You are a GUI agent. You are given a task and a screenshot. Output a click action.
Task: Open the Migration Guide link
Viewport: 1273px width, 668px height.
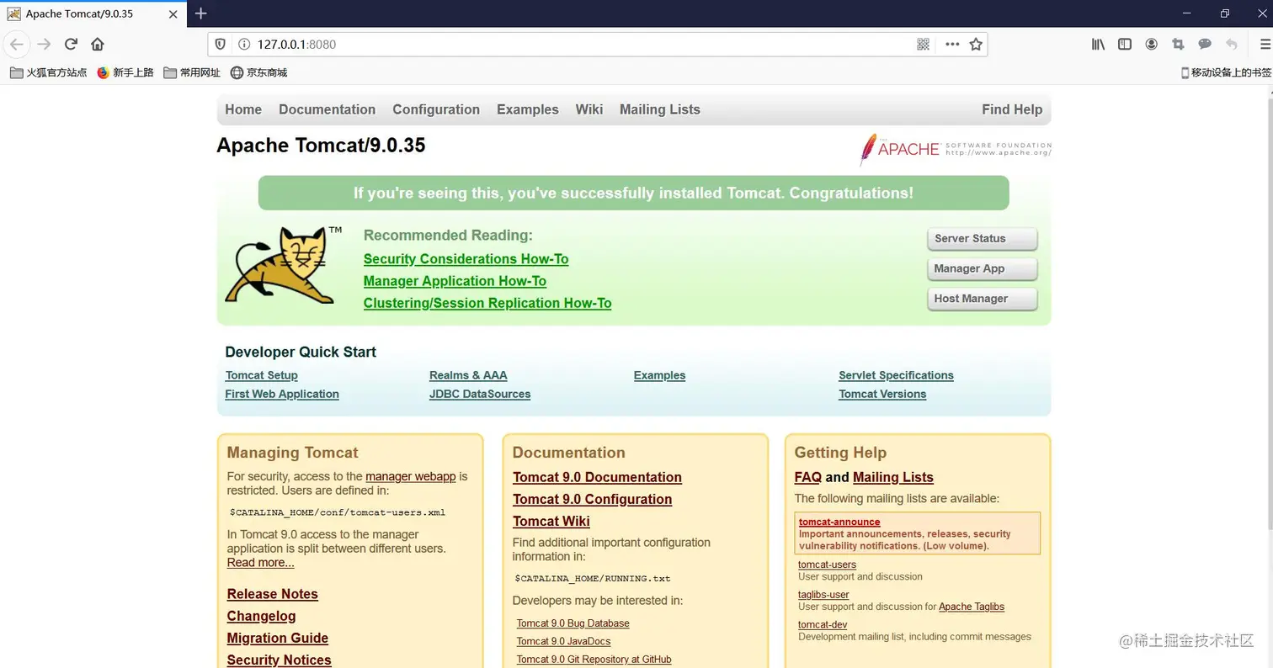point(277,638)
